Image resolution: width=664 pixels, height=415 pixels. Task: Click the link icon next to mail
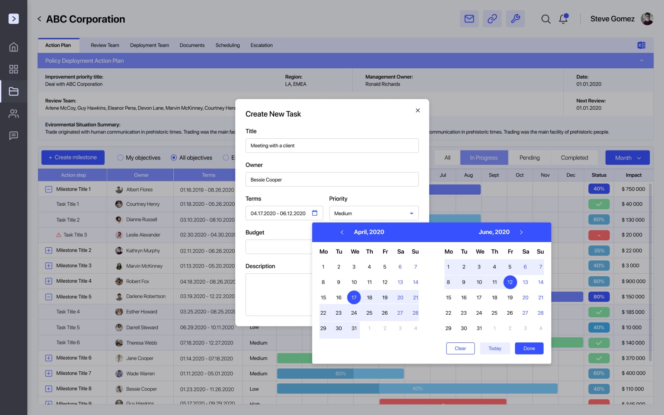[492, 19]
